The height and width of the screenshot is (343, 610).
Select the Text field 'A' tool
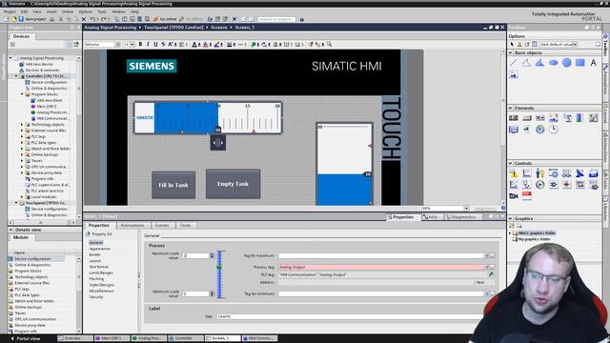coord(593,63)
